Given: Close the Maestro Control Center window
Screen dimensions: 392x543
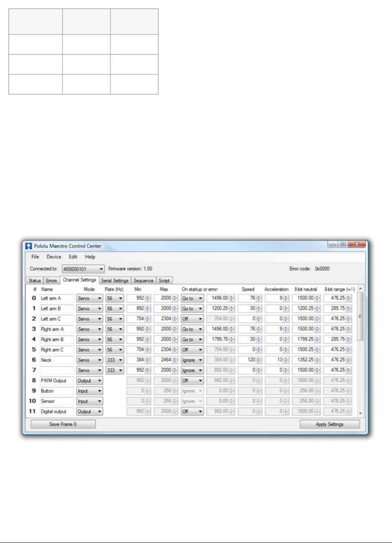Looking at the screenshot, I should (x=356, y=244).
